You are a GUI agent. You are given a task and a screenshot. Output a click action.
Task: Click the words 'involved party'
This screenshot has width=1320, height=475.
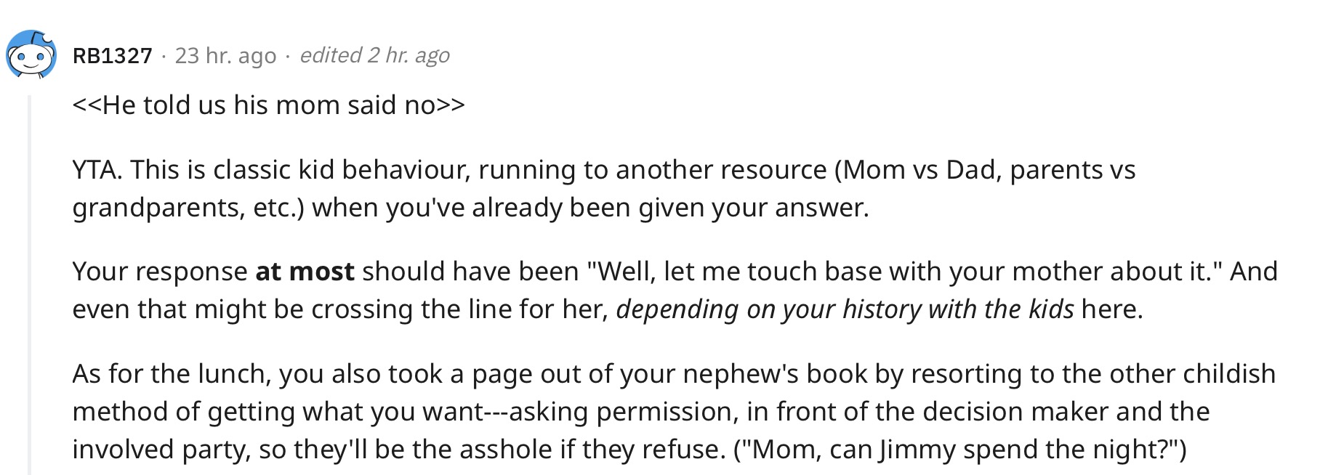coord(161,450)
